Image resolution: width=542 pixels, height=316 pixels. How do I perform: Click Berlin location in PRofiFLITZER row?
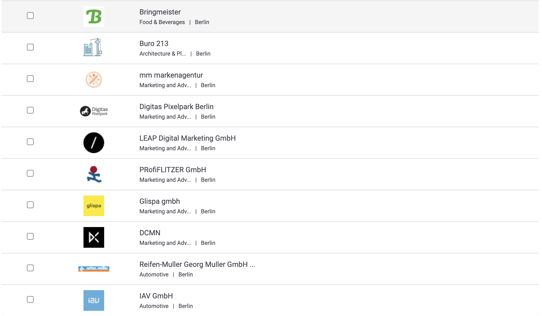click(x=208, y=180)
